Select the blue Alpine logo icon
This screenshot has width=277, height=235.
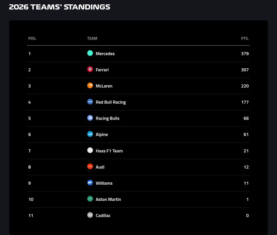[90, 134]
